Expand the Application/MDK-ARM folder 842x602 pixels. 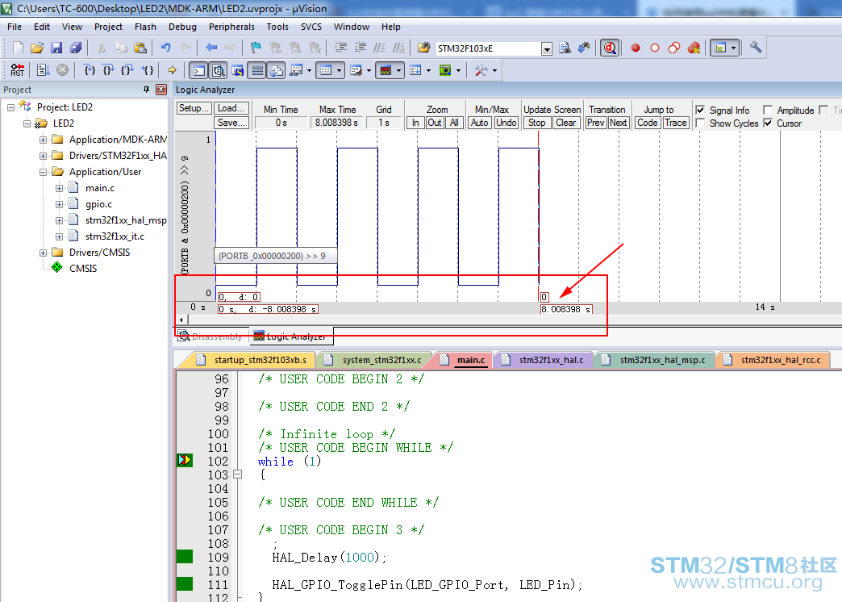[43, 140]
